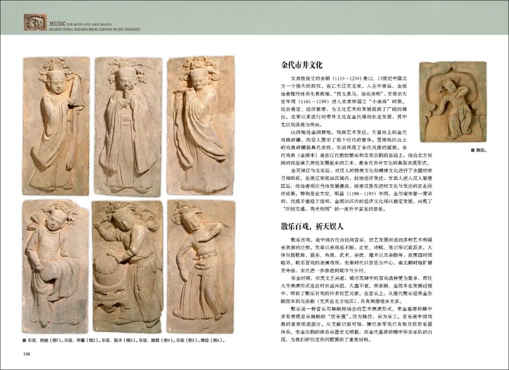Image resolution: width=509 pixels, height=370 pixels.
Task: Select the bili pipe player carving image
Action: point(128,127)
